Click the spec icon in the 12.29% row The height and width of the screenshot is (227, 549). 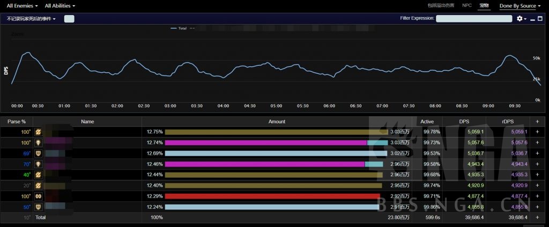38,196
